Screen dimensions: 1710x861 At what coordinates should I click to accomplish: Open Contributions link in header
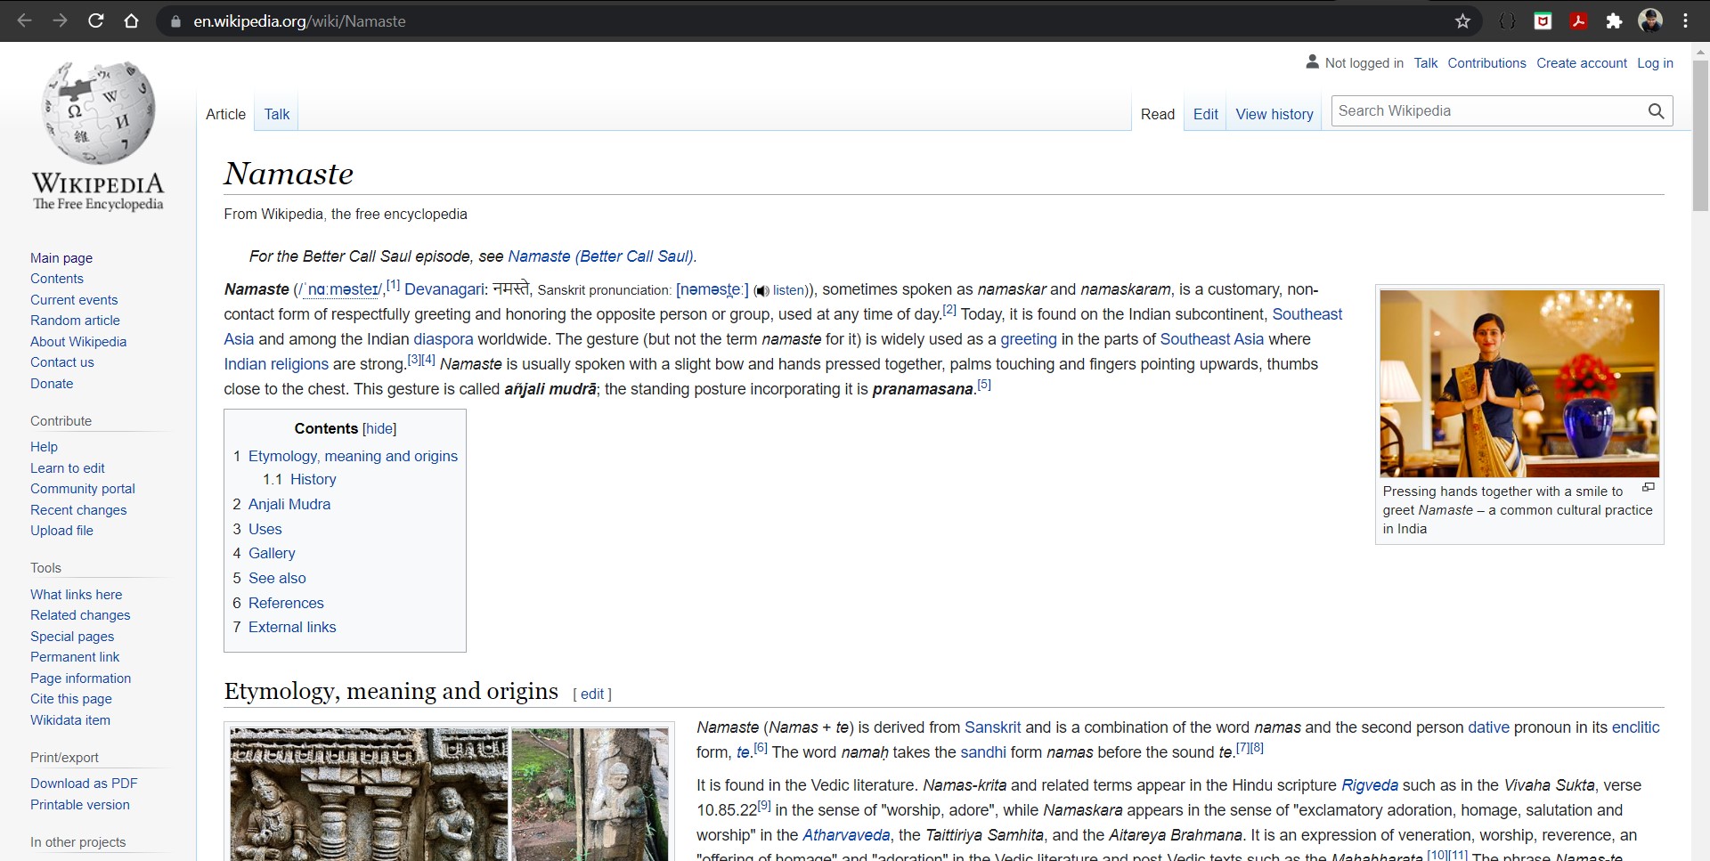(1486, 63)
